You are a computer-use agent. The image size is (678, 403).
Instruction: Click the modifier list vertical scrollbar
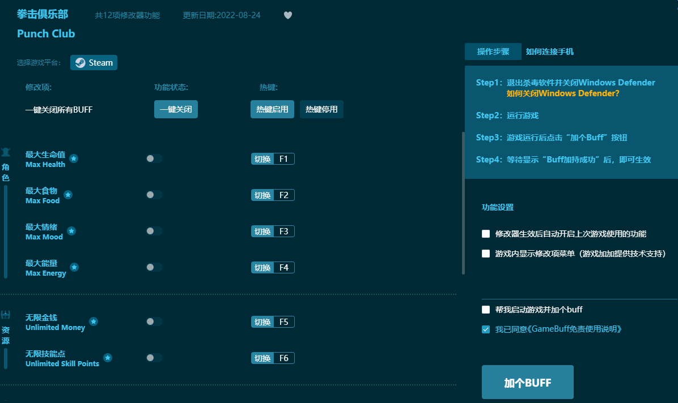point(463,203)
